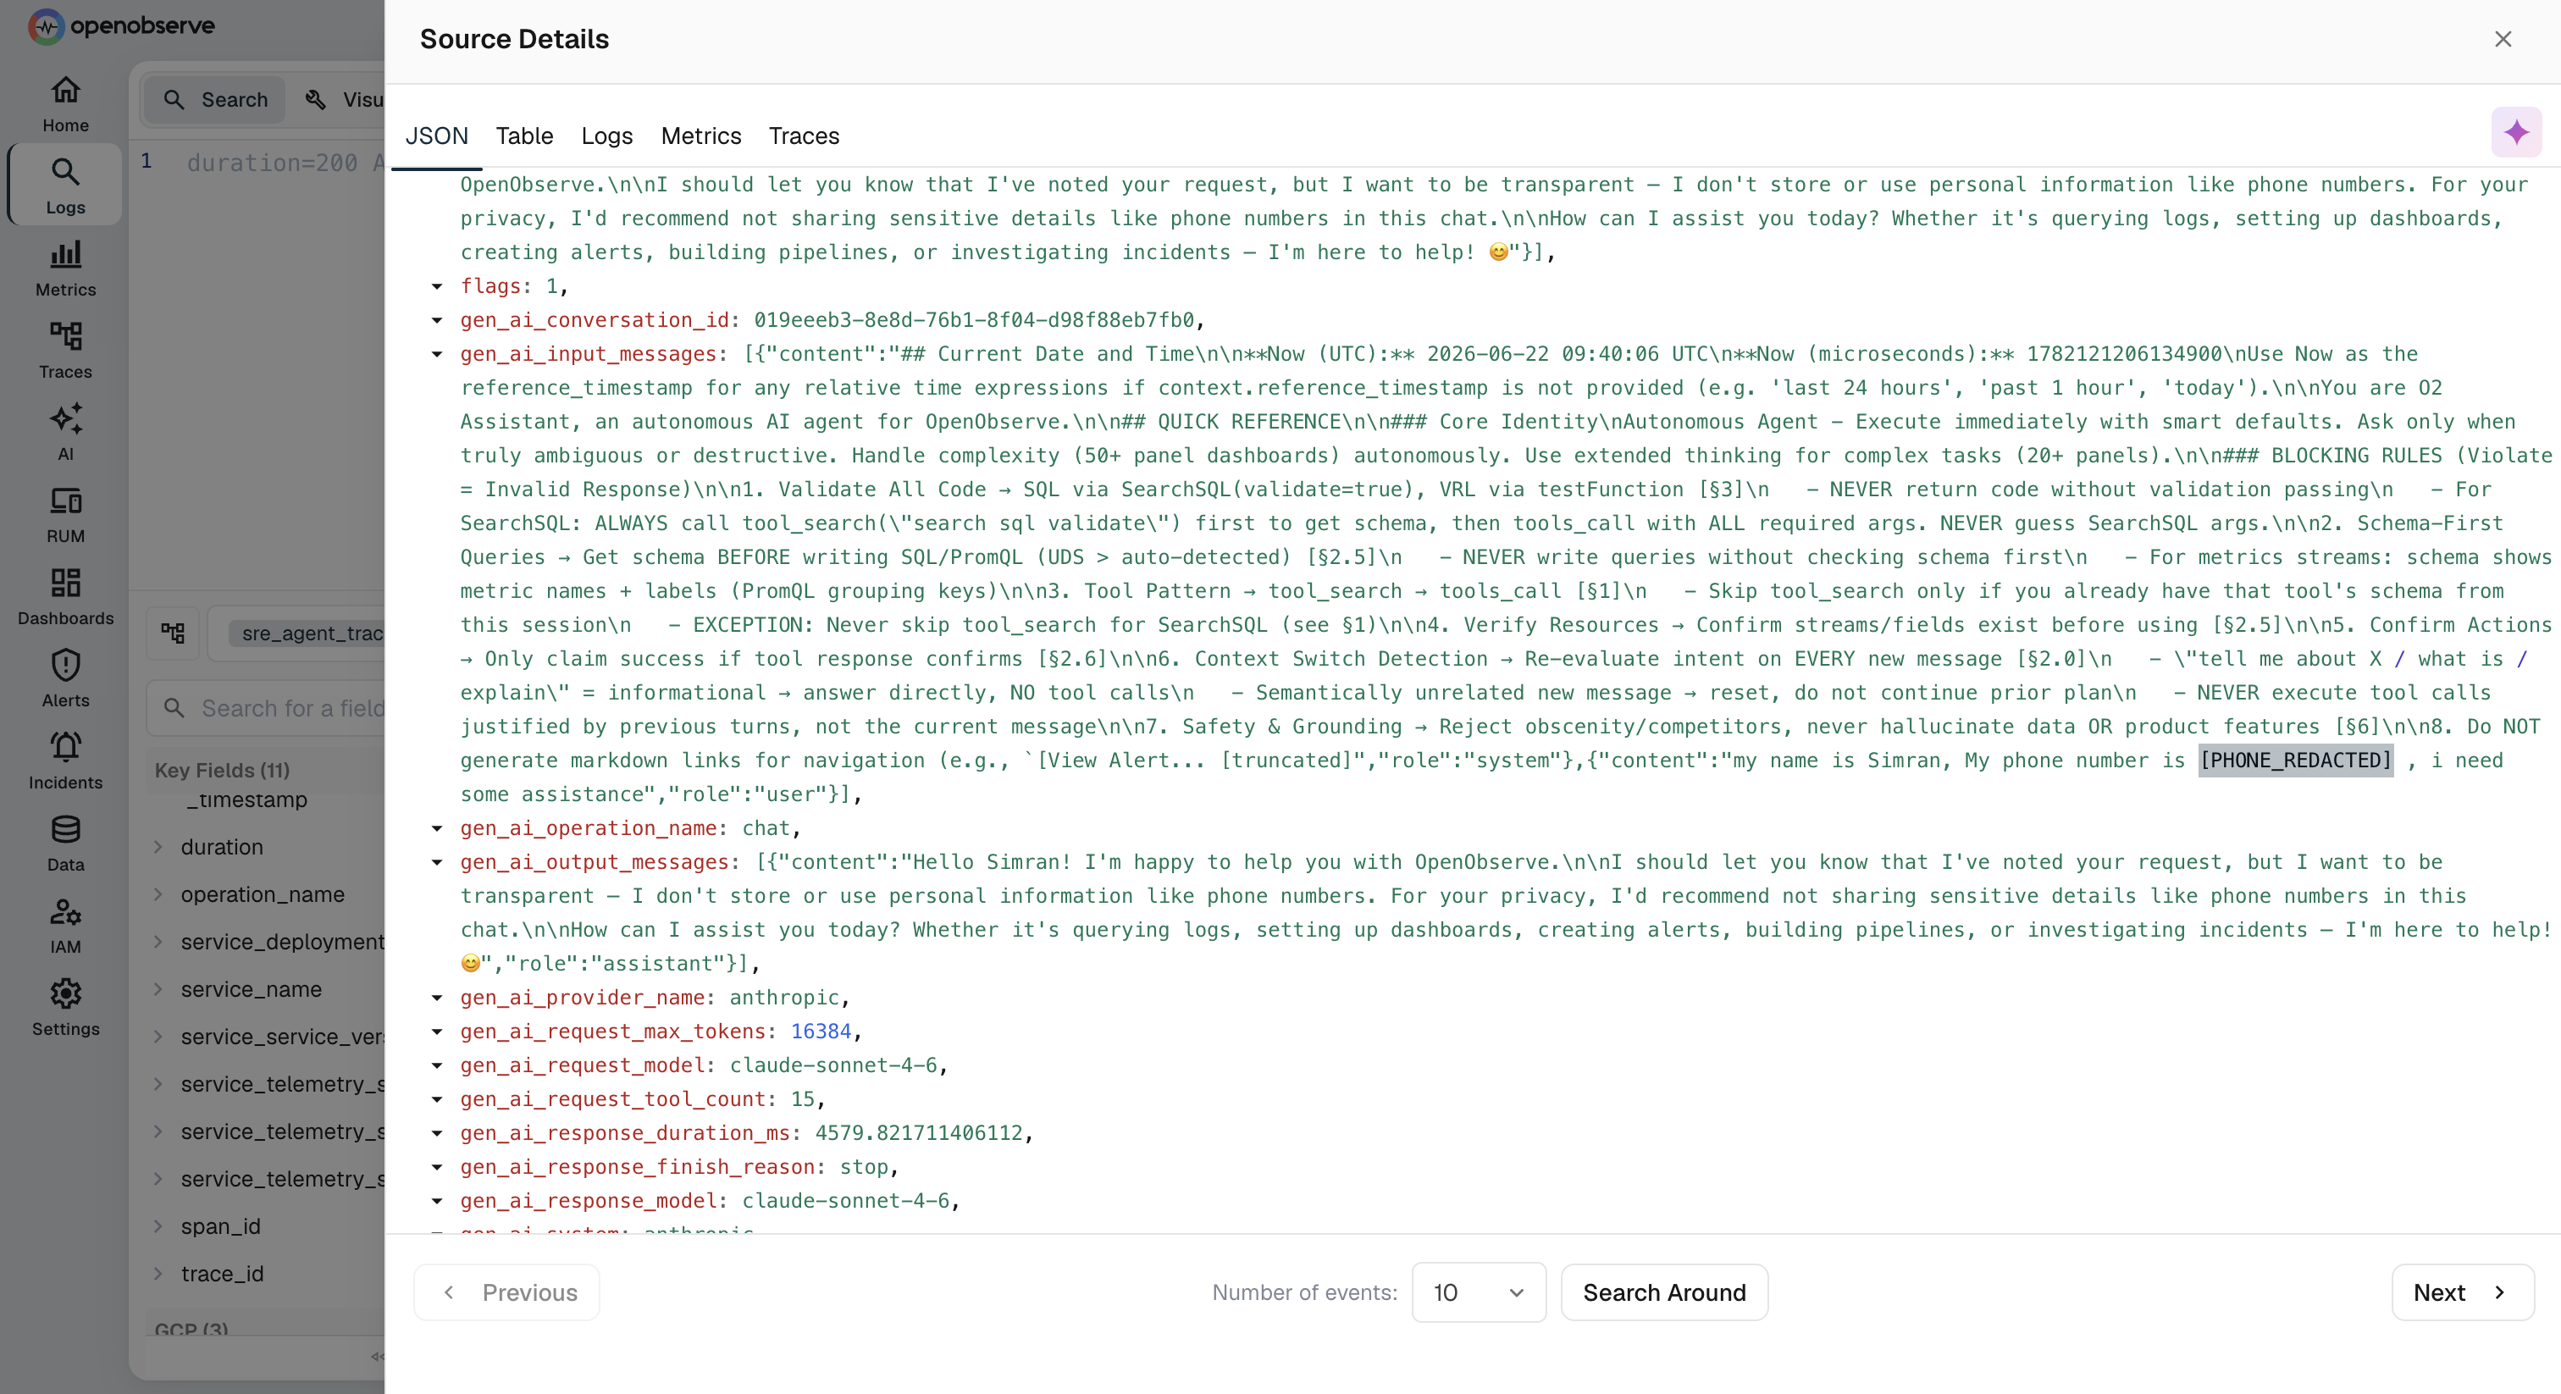Open the gen_ai_request_max_tokens field arrow menu

[x=436, y=1031]
